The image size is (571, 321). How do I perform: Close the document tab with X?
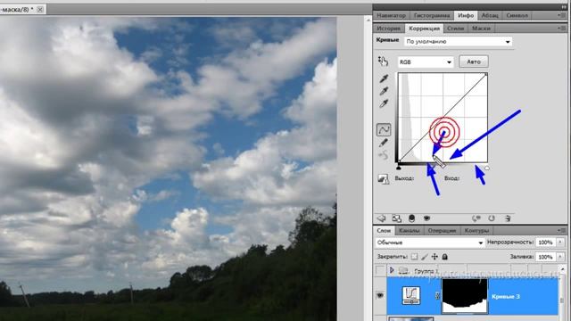40,10
